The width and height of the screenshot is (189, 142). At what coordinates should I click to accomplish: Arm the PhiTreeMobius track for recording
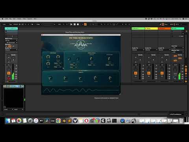tap(9, 78)
